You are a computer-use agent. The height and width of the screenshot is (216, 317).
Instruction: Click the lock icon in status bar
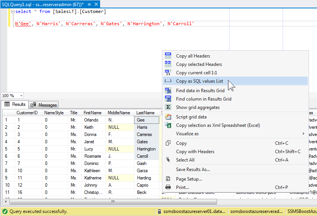[159, 211]
